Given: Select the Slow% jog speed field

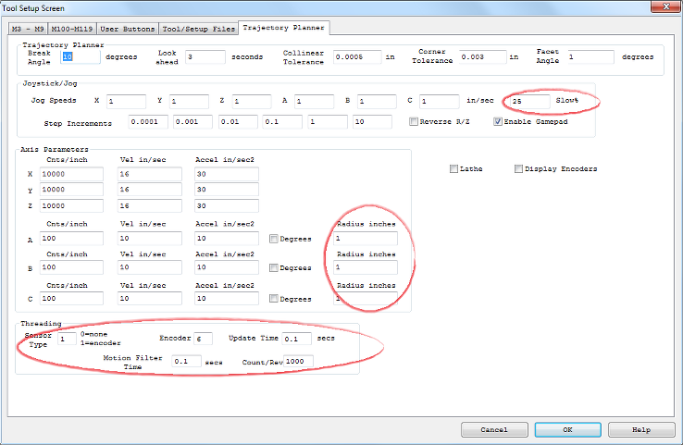Looking at the screenshot, I should pos(527,100).
